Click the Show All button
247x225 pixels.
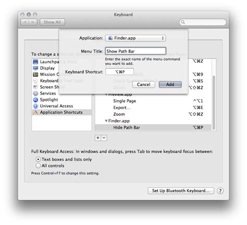[52, 22]
